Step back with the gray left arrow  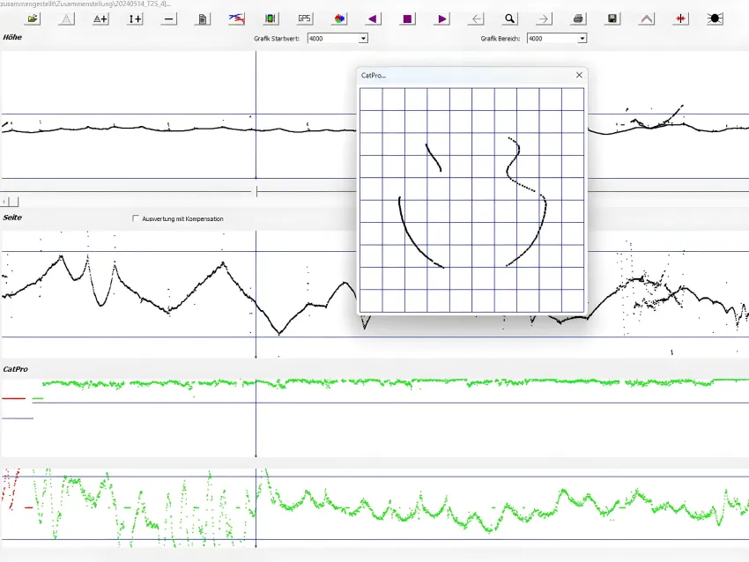[x=476, y=19]
